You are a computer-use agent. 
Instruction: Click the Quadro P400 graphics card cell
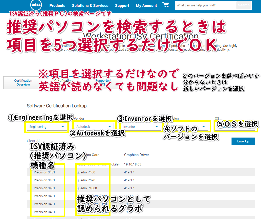(86, 172)
